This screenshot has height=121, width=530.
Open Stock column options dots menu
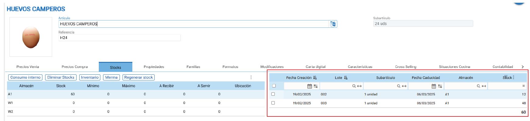(x=514, y=77)
